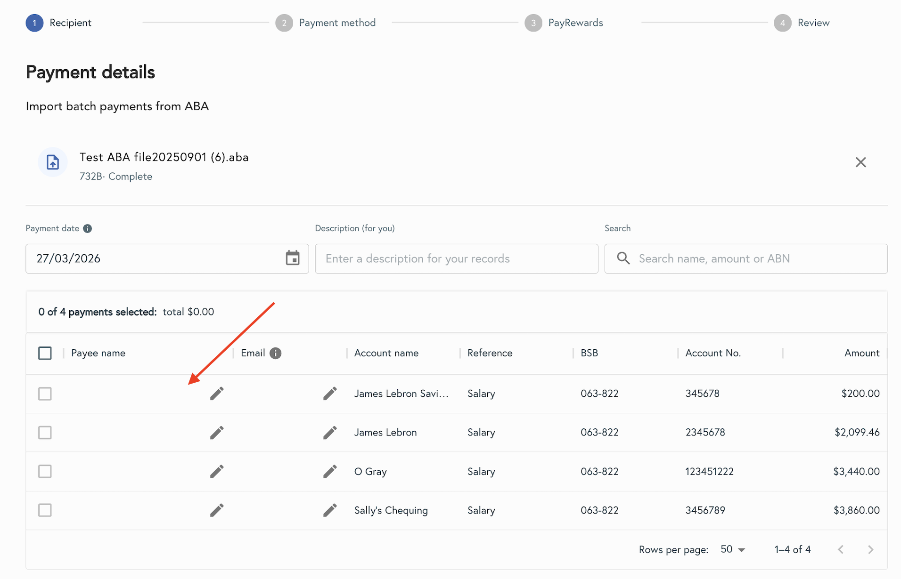Check the Sally's Chequing payment row

(x=45, y=510)
